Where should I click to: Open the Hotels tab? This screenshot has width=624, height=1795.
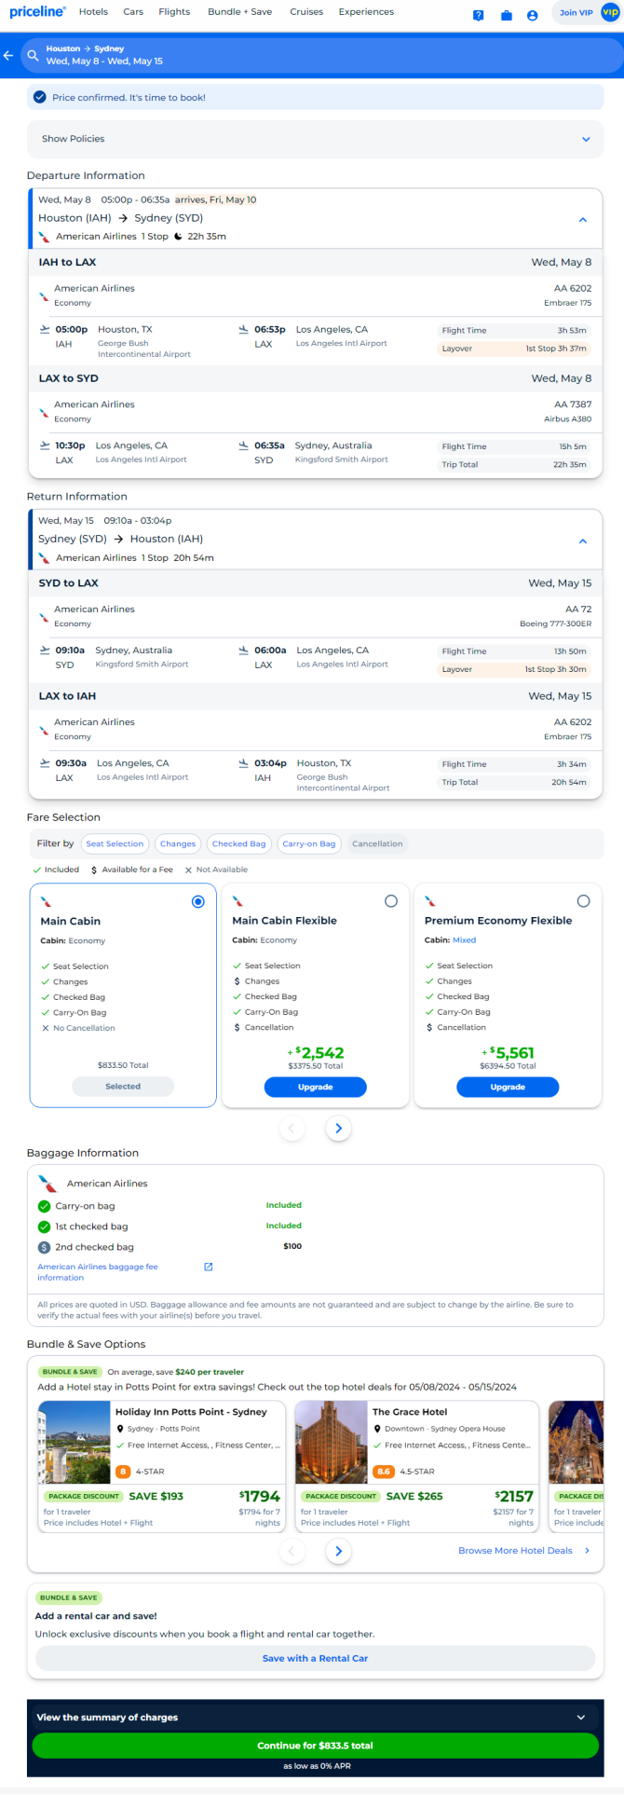pyautogui.click(x=93, y=12)
